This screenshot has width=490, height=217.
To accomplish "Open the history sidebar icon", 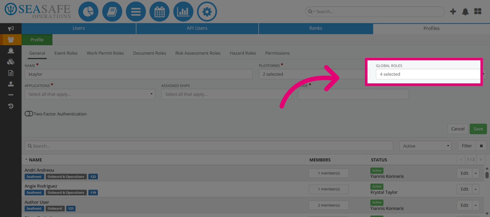I will (x=11, y=106).
